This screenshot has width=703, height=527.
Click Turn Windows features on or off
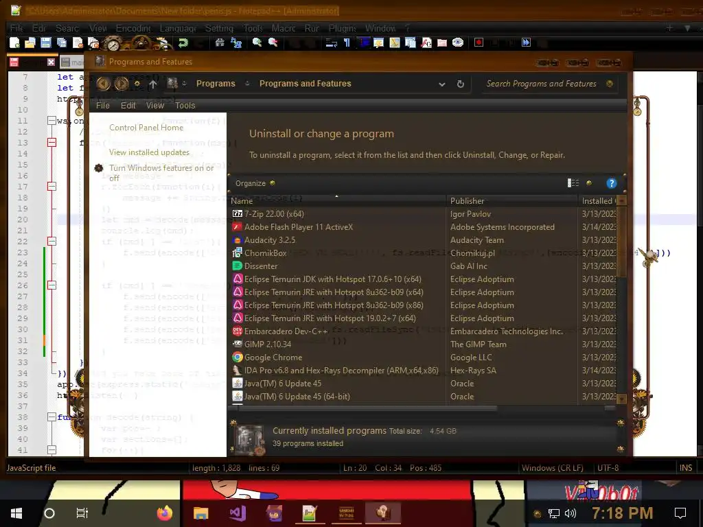(x=161, y=173)
